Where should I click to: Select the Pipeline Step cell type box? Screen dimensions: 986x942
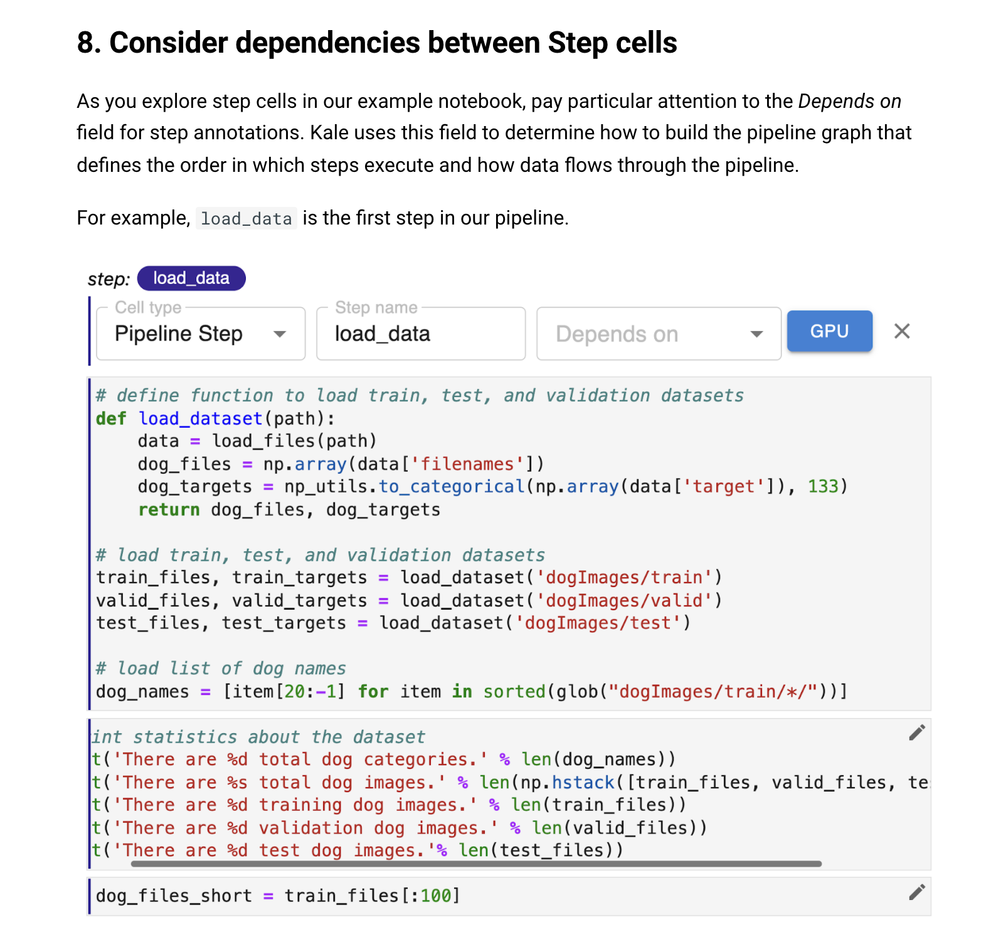188,334
